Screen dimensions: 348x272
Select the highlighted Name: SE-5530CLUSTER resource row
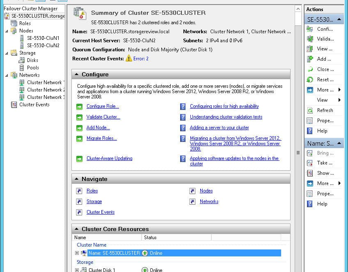[x=184, y=253]
